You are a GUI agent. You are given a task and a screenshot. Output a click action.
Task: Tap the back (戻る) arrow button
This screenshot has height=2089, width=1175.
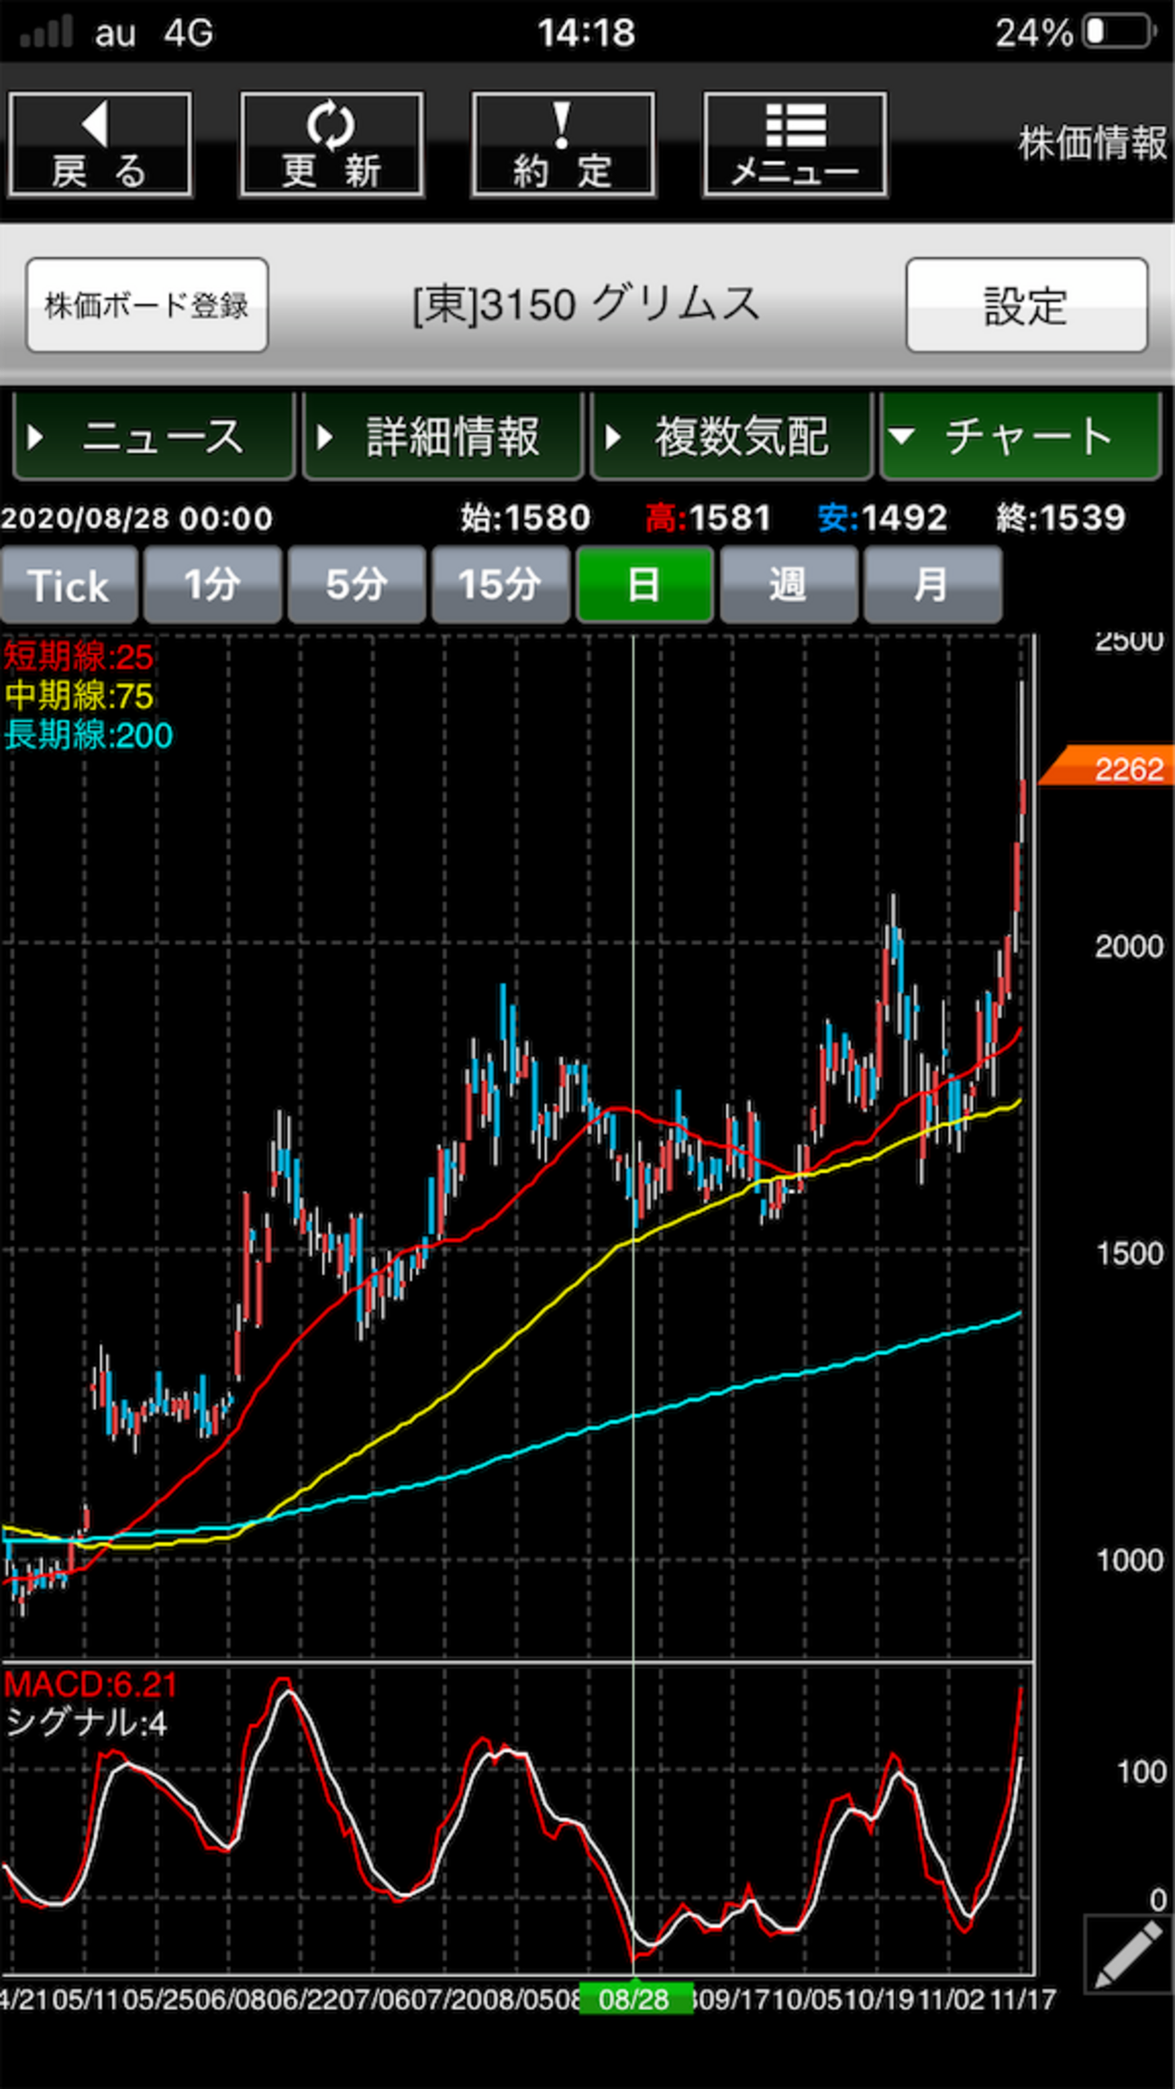[100, 145]
